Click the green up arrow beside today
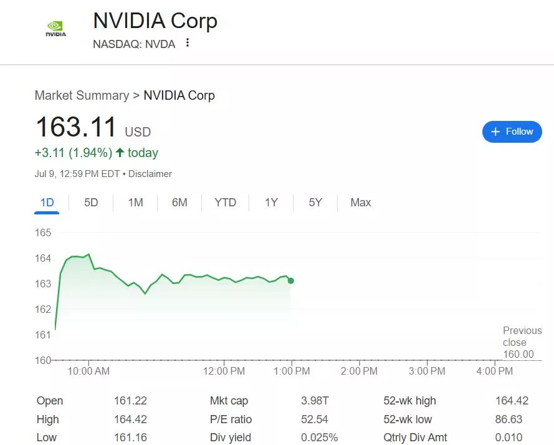The width and height of the screenshot is (554, 445). 120,153
